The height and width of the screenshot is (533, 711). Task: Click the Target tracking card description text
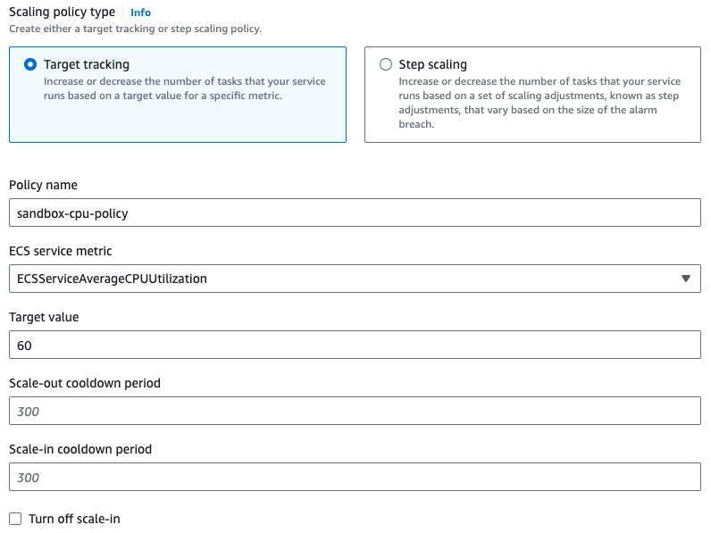[x=184, y=88]
